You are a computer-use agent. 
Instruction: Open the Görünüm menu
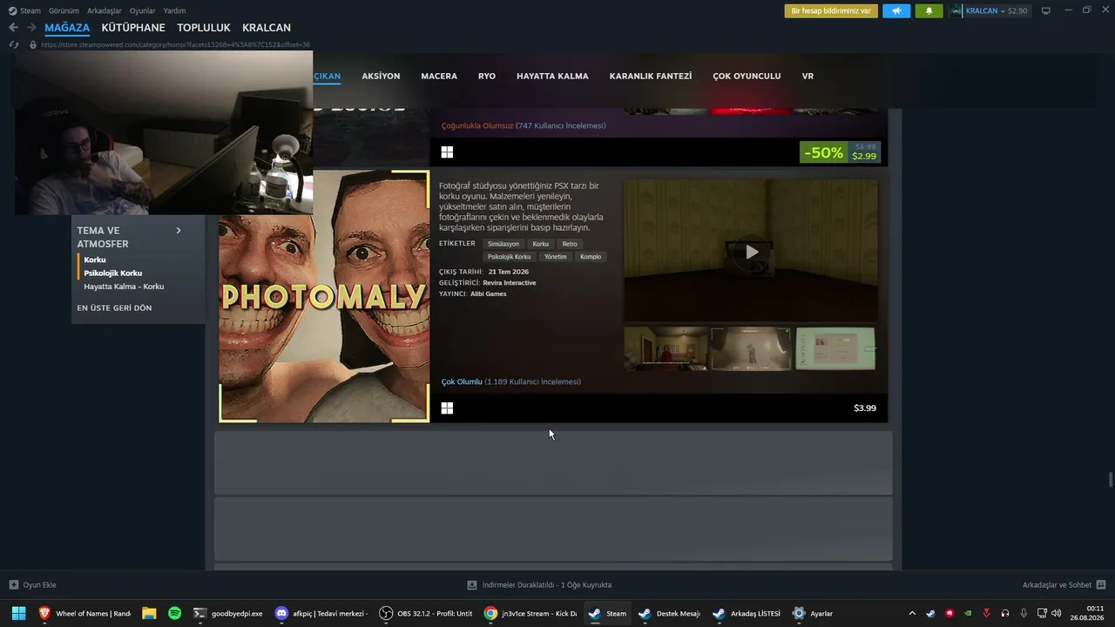click(x=64, y=10)
